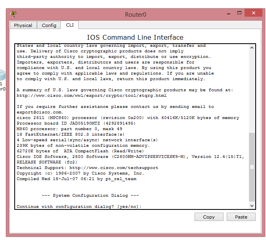Close the Router0 window
Image resolution: width=266 pixels, height=240 pixels.
point(253,13)
